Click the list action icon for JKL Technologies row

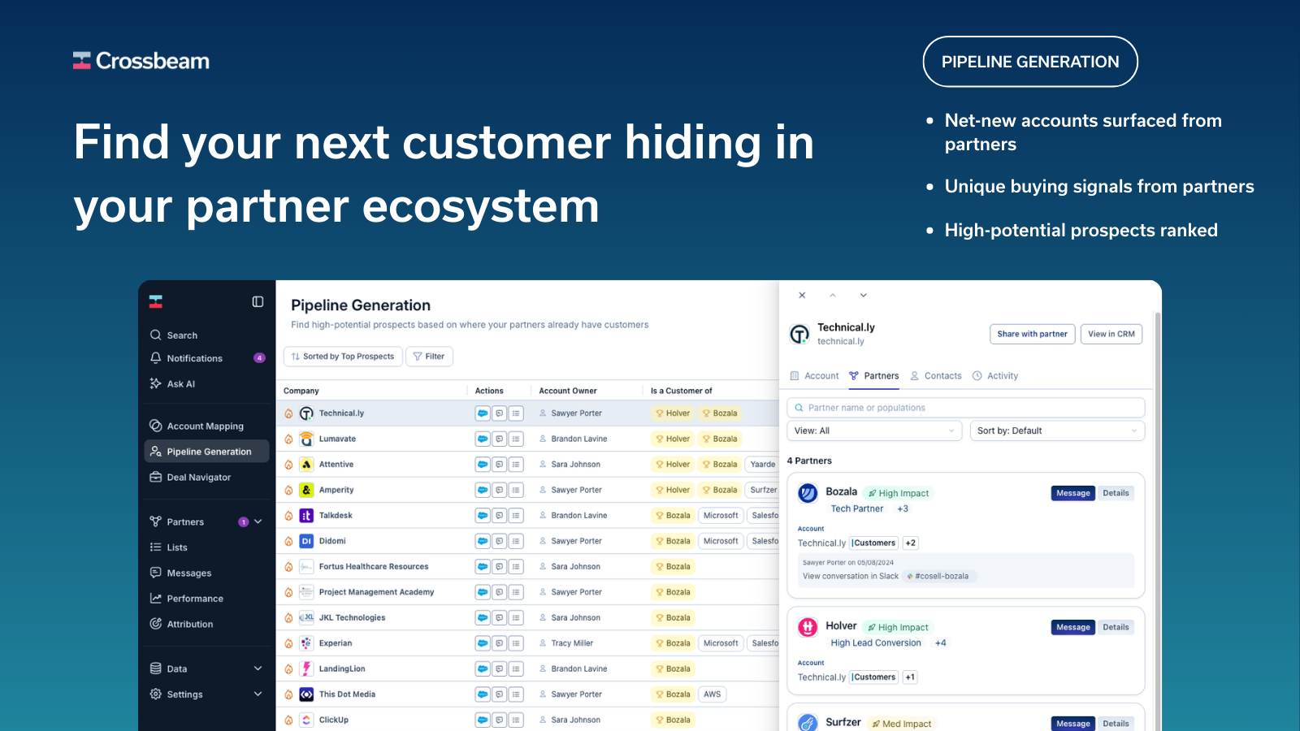516,618
